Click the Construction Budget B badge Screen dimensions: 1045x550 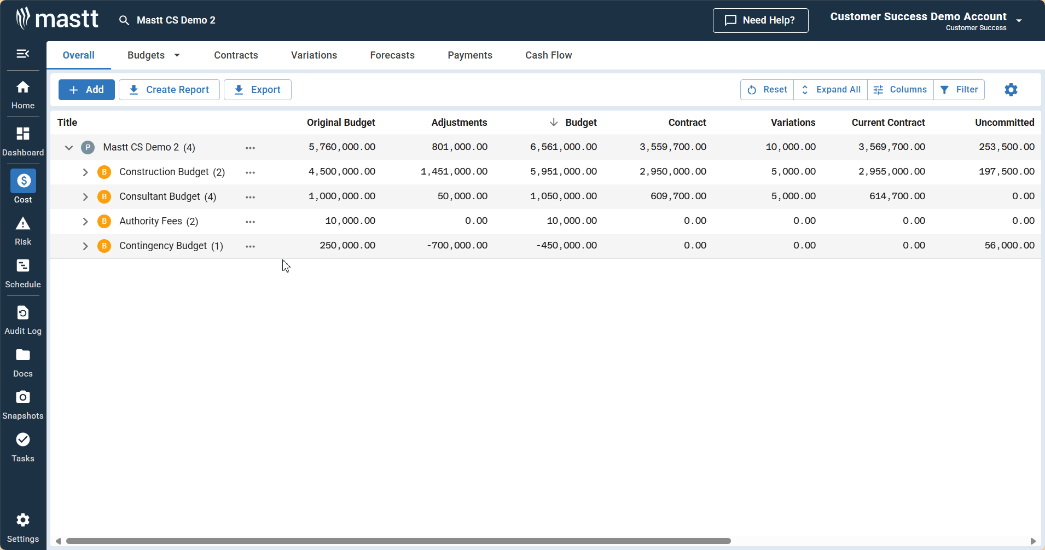104,172
